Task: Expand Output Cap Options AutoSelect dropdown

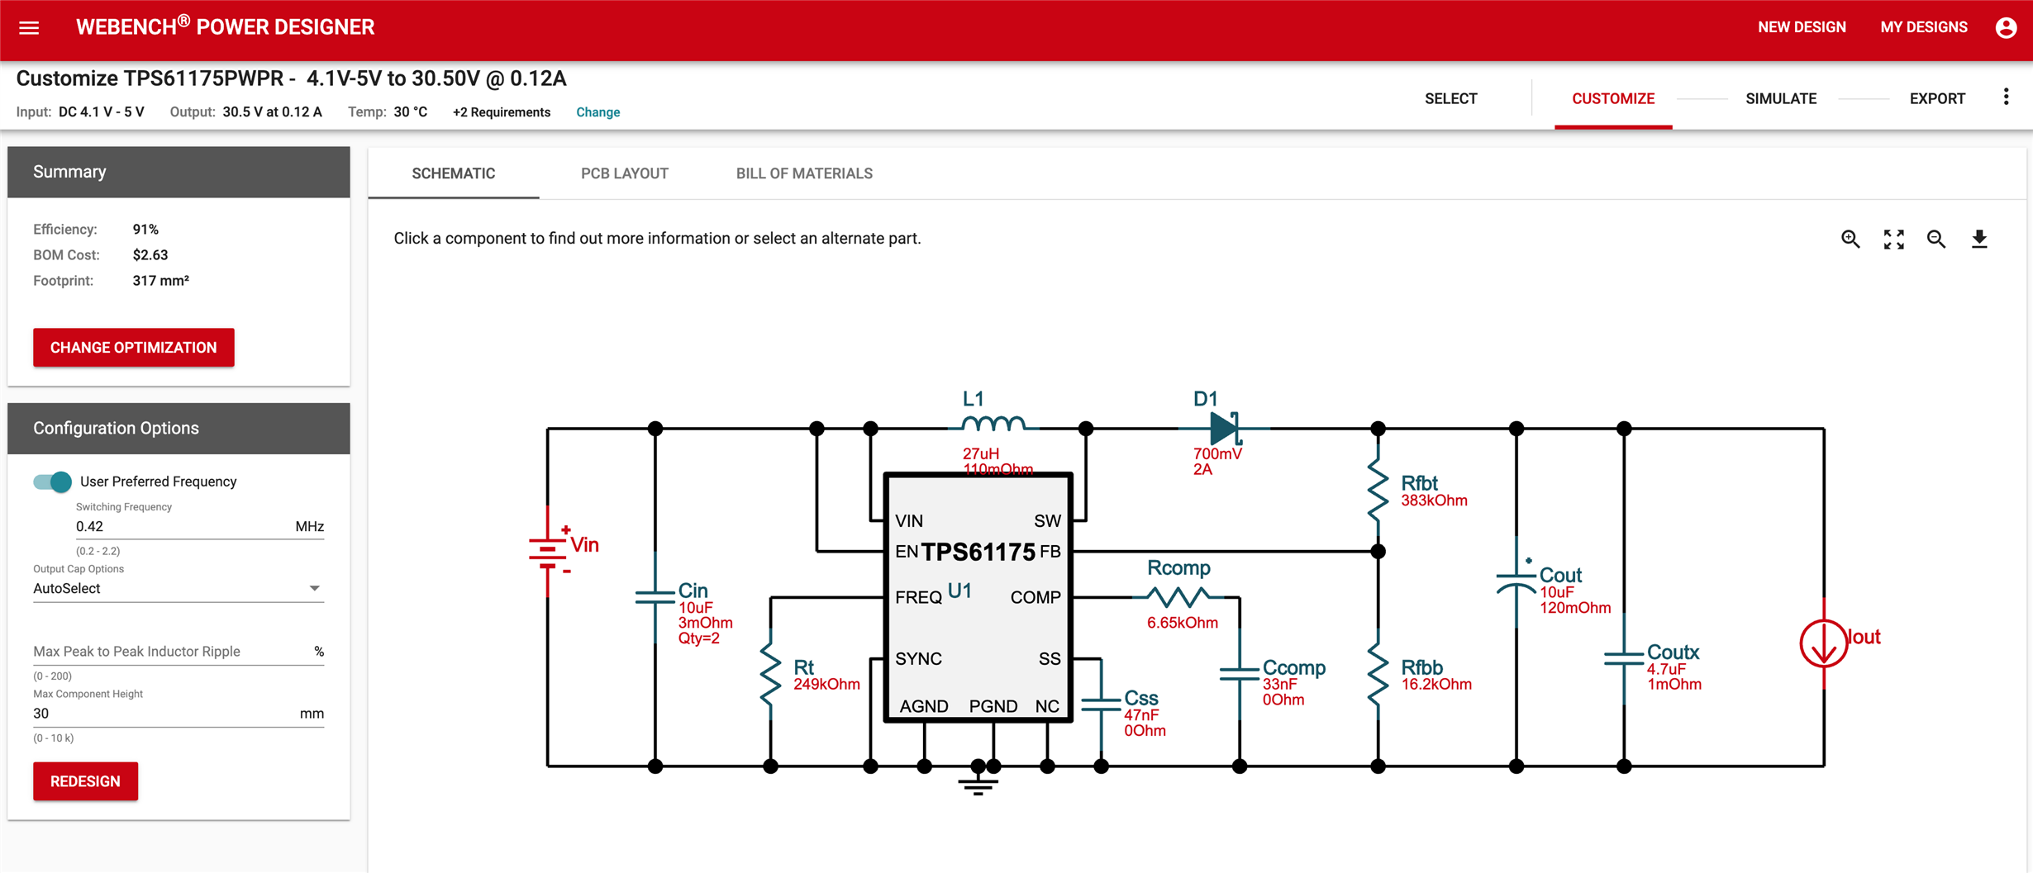Action: pyautogui.click(x=178, y=588)
